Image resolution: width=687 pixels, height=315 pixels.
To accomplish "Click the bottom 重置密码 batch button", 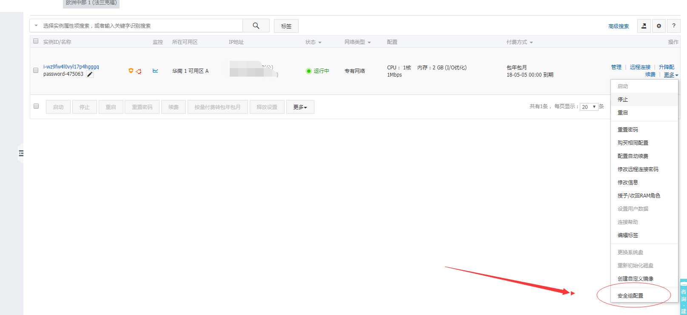I will click(x=142, y=107).
